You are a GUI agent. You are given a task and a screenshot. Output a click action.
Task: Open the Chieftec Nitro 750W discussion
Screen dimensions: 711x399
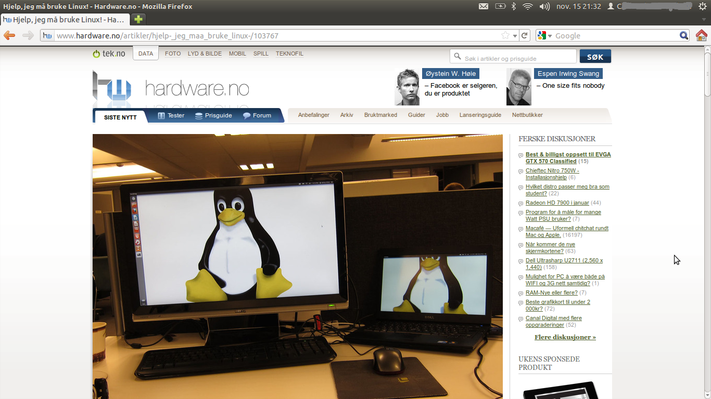click(x=552, y=174)
